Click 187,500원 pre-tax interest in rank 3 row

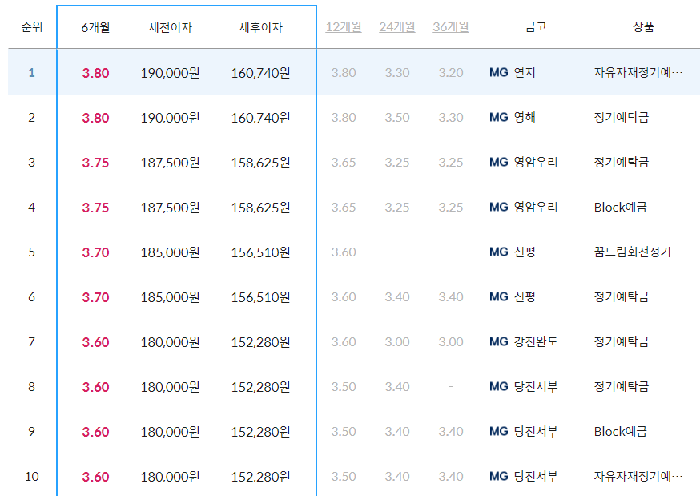click(170, 163)
